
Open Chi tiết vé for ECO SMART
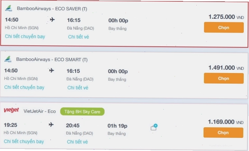pyautogui.click(x=78, y=88)
